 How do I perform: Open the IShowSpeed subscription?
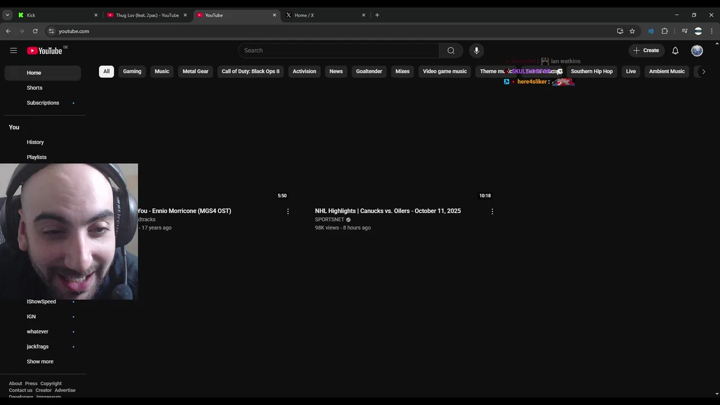click(43, 301)
